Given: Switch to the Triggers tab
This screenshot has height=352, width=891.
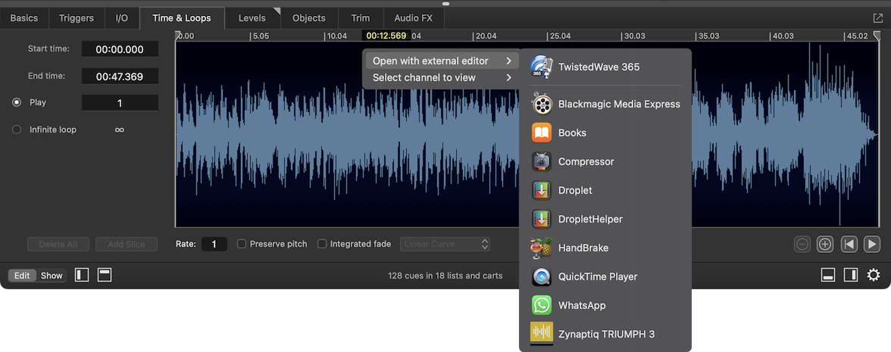Looking at the screenshot, I should click(76, 18).
